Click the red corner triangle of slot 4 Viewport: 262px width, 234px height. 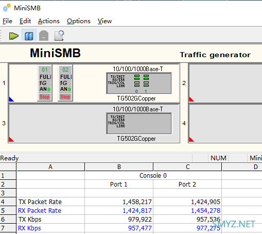pyautogui.click(x=191, y=140)
